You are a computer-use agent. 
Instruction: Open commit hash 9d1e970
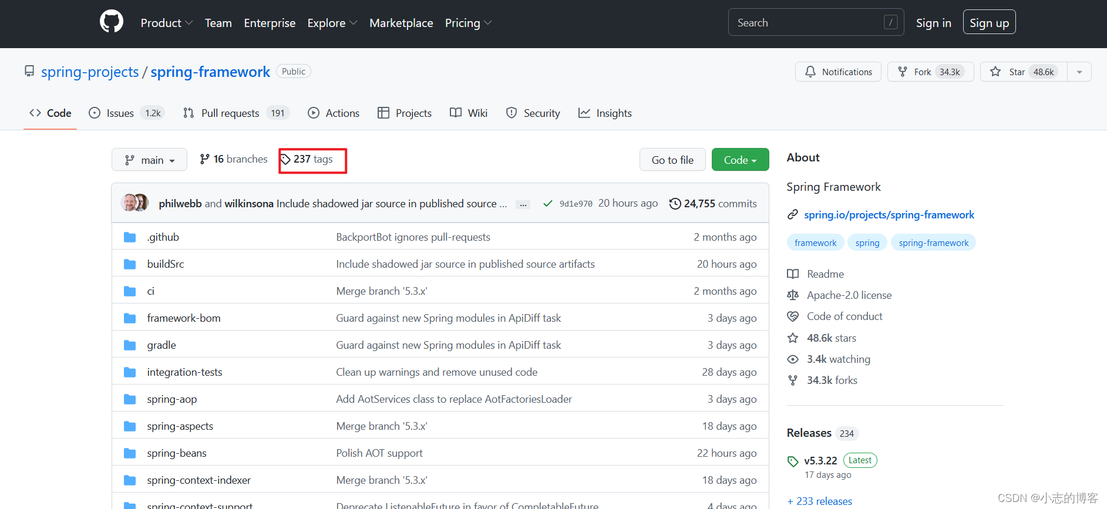click(x=576, y=204)
